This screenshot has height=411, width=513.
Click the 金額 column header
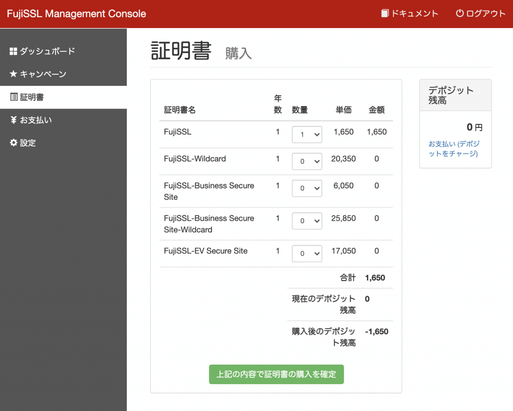pyautogui.click(x=377, y=110)
